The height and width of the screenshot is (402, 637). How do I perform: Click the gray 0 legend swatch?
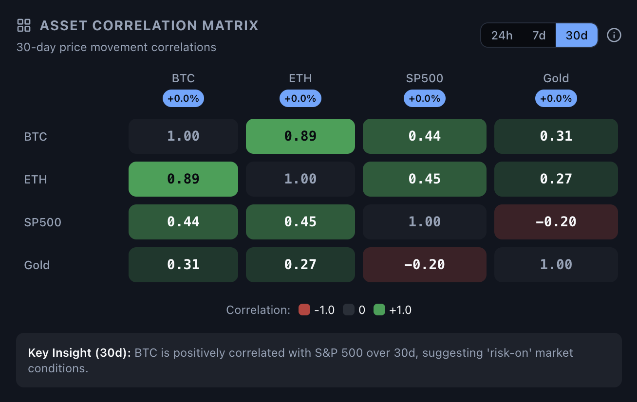click(x=348, y=310)
